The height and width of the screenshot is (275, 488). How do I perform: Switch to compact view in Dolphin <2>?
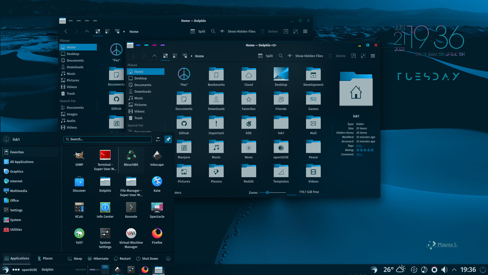point(175,56)
